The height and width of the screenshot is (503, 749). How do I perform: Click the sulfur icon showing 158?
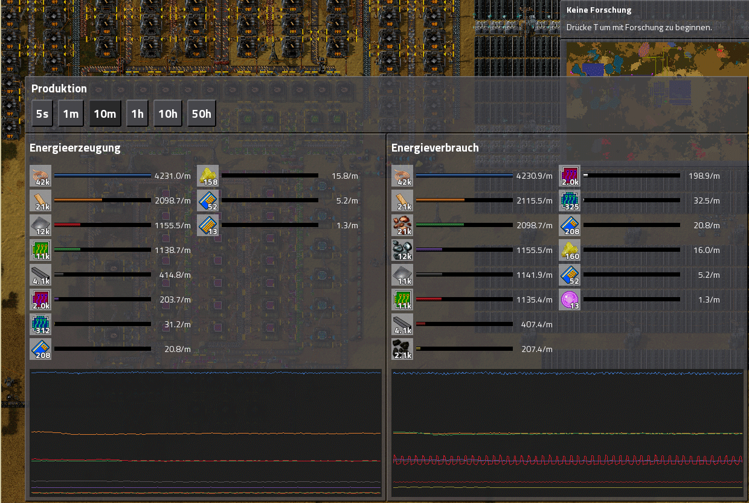click(x=208, y=176)
